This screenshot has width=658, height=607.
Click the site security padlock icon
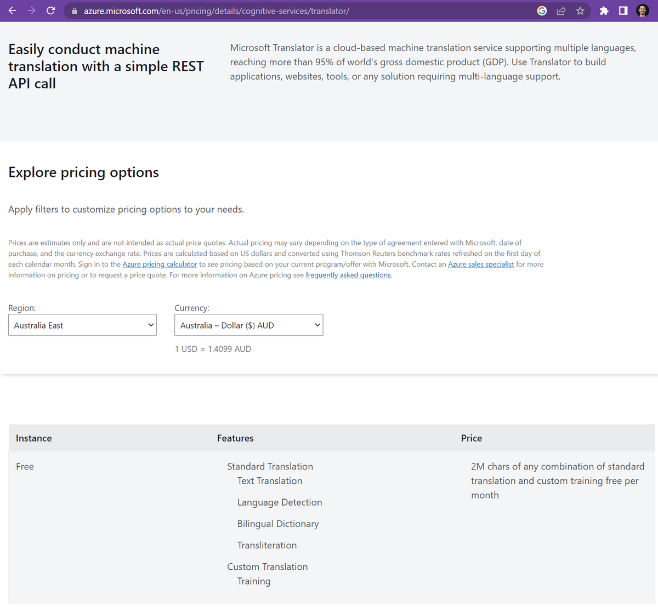tap(74, 10)
